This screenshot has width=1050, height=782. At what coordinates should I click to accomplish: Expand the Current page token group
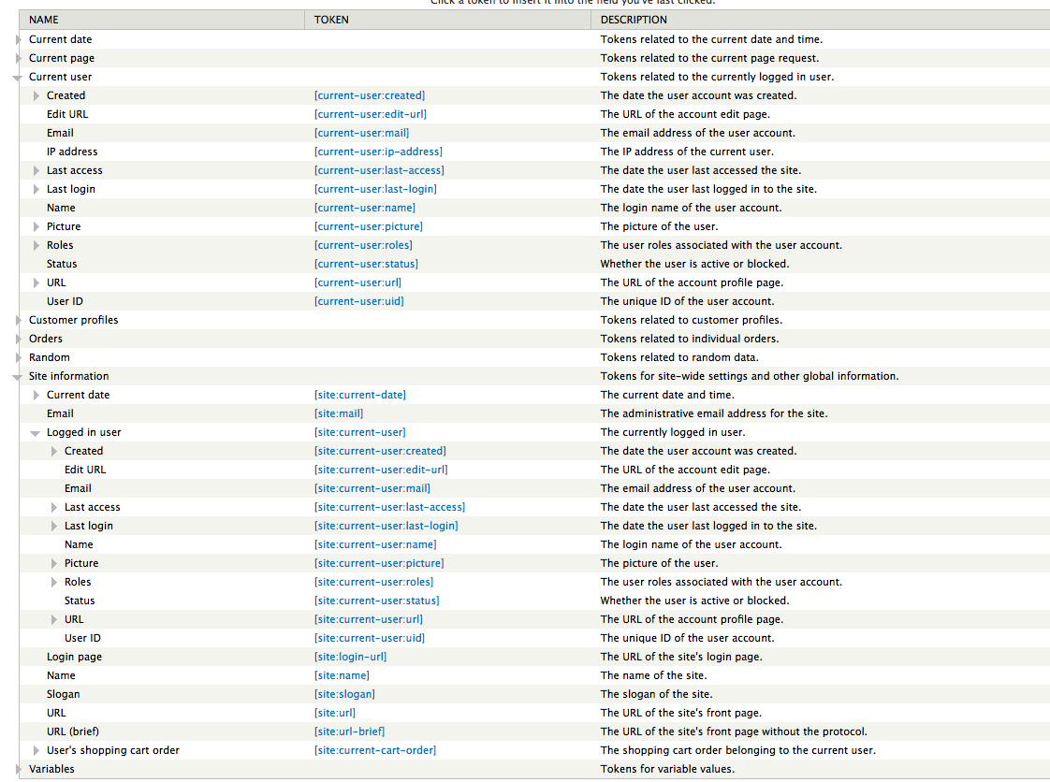tap(19, 58)
